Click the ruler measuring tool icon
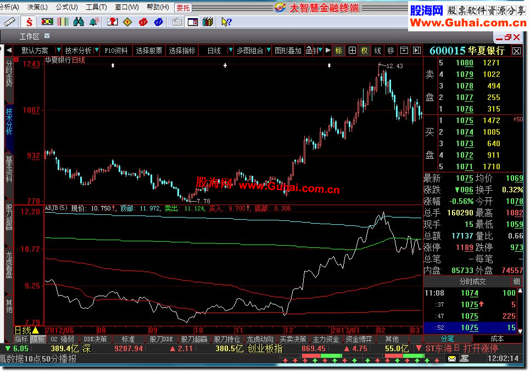Image resolution: width=530 pixels, height=372 pixels. 9,22
